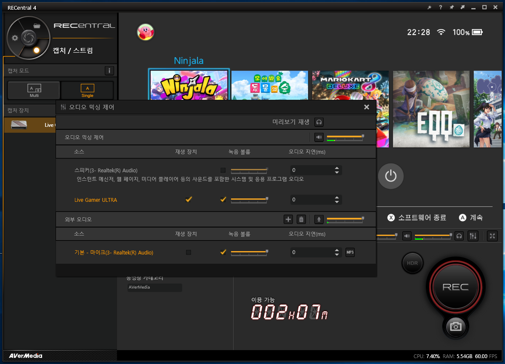Increase audio delay for the microphone
This screenshot has height=364, width=505.
337,250
